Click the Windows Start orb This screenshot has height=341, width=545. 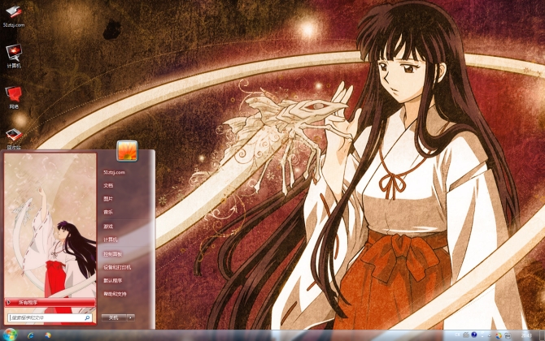tap(10, 335)
